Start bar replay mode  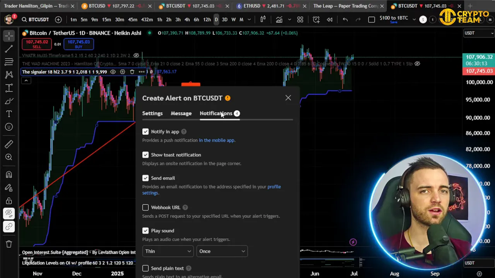tap(329, 20)
